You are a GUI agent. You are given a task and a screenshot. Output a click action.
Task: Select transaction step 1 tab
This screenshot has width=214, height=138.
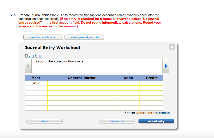(x=26, y=56)
